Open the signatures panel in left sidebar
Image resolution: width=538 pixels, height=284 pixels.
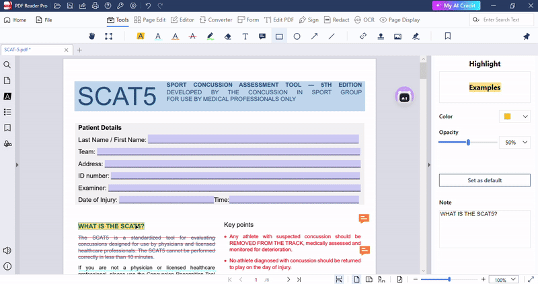click(x=7, y=143)
